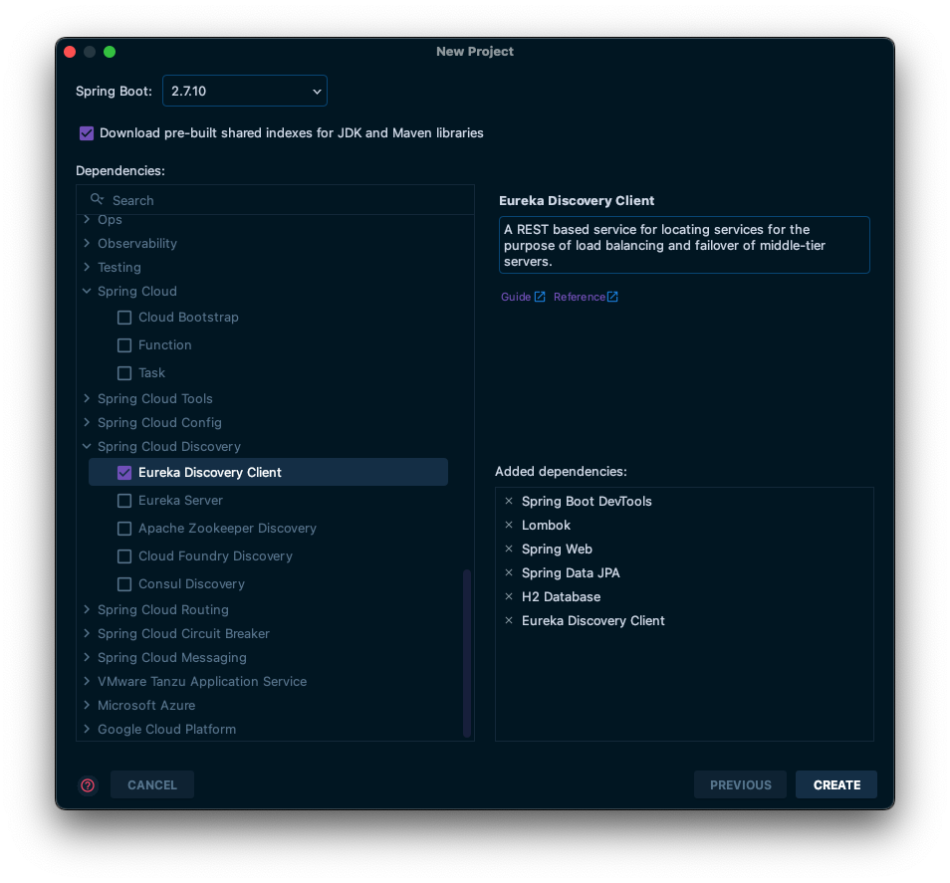Click the dependencies list scrollbar
Image resolution: width=950 pixels, height=883 pixels.
466,653
